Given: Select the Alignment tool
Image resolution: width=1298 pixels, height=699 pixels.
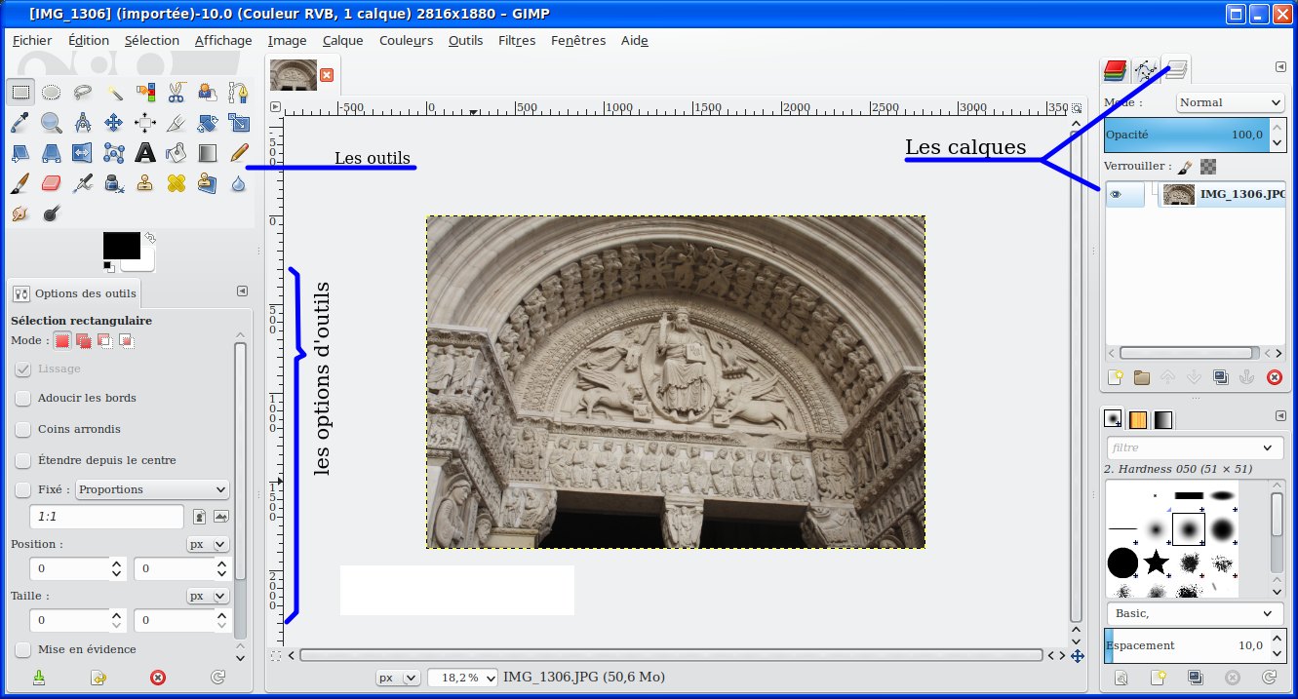Looking at the screenshot, I should coord(145,123).
